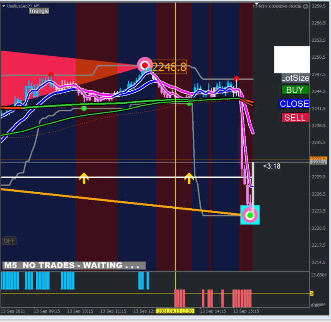Screen dimensions: 331x322
Task: Click the white chart shift triangle marker
Action: point(257,4)
